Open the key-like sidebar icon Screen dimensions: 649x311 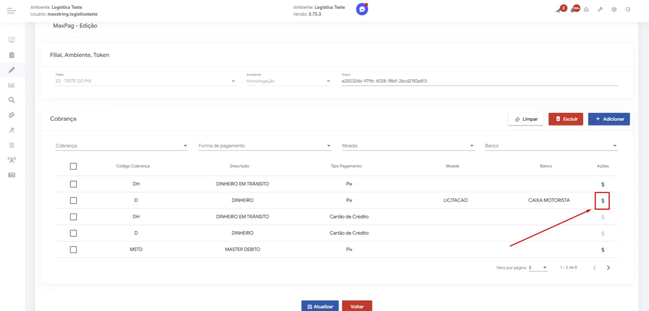click(x=12, y=130)
